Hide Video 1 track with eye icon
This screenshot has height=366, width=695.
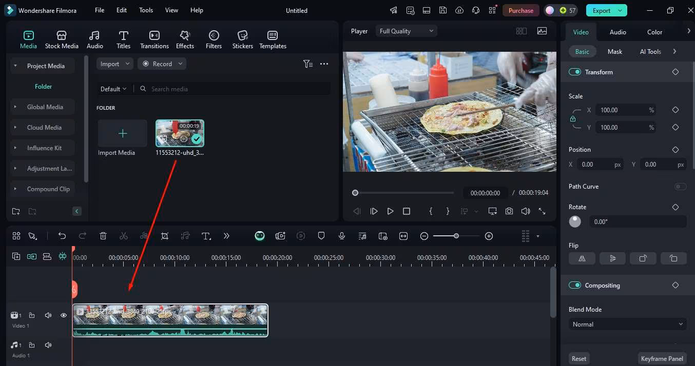(64, 315)
